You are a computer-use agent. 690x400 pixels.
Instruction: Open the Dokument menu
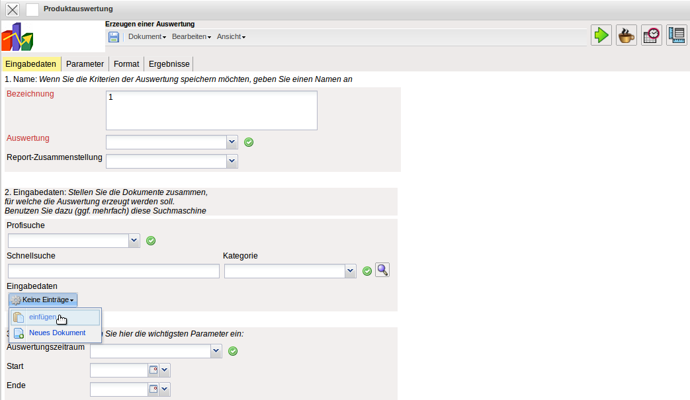click(x=147, y=37)
